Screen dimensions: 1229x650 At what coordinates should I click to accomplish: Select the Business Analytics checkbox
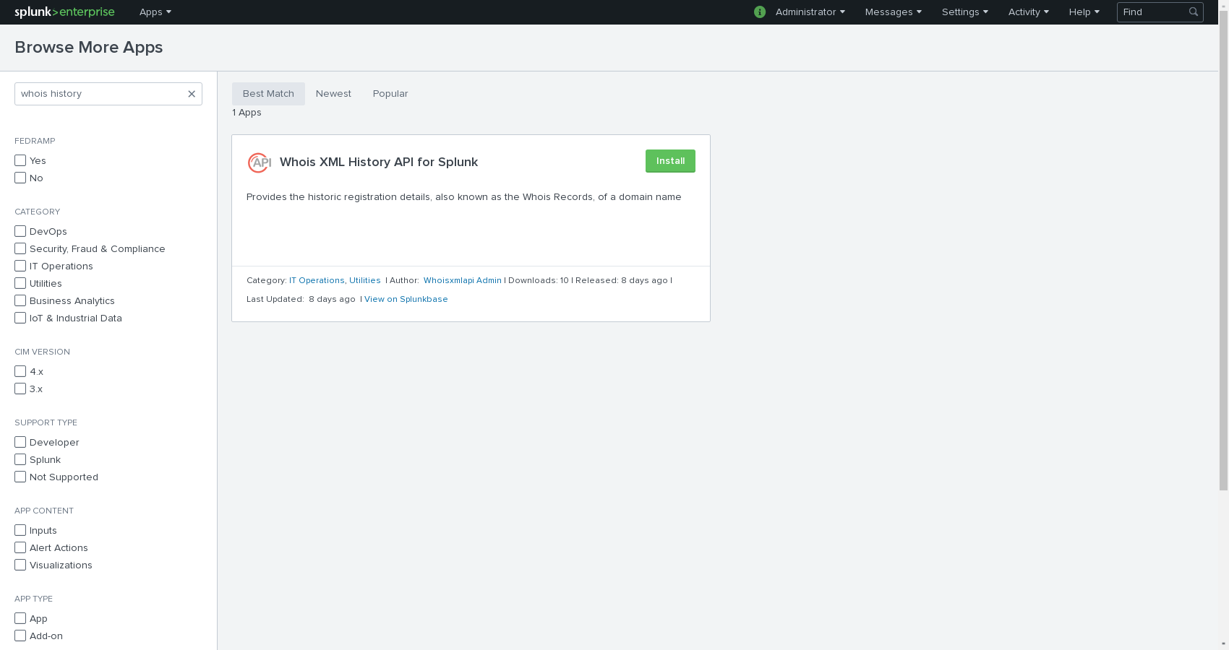coord(20,300)
